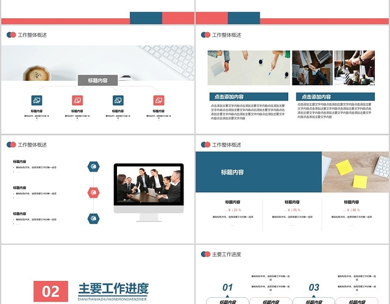Select the ¥ | 55 % value
Image resolution: width=390 pixels, height=304 pixels.
coord(294,210)
